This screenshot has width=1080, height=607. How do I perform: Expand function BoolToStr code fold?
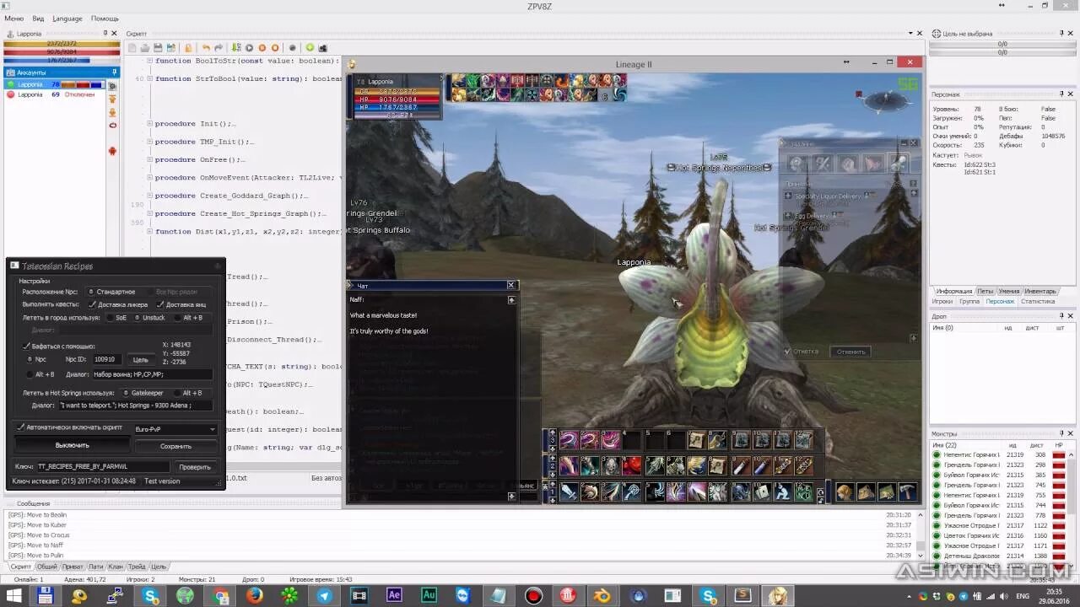point(150,61)
